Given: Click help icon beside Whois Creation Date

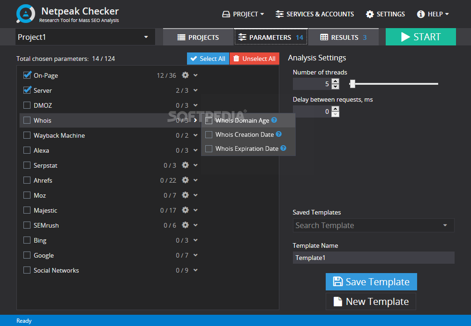Looking at the screenshot, I should (279, 134).
